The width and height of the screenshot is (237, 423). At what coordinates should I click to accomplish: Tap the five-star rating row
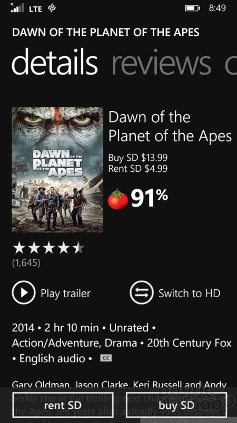point(48,248)
